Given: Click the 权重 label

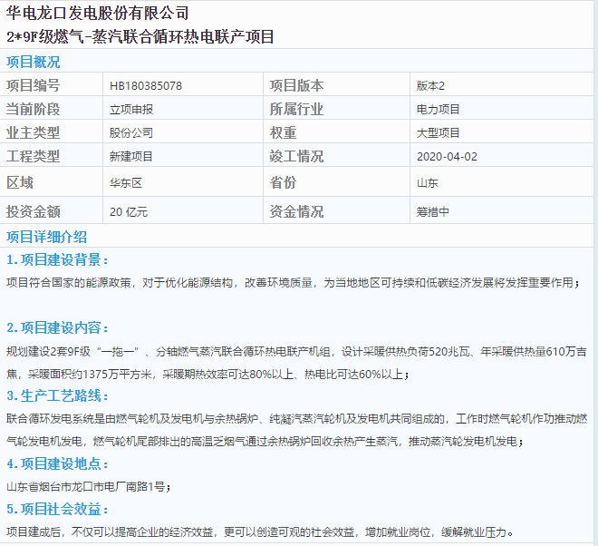Looking at the screenshot, I should click(x=283, y=132).
